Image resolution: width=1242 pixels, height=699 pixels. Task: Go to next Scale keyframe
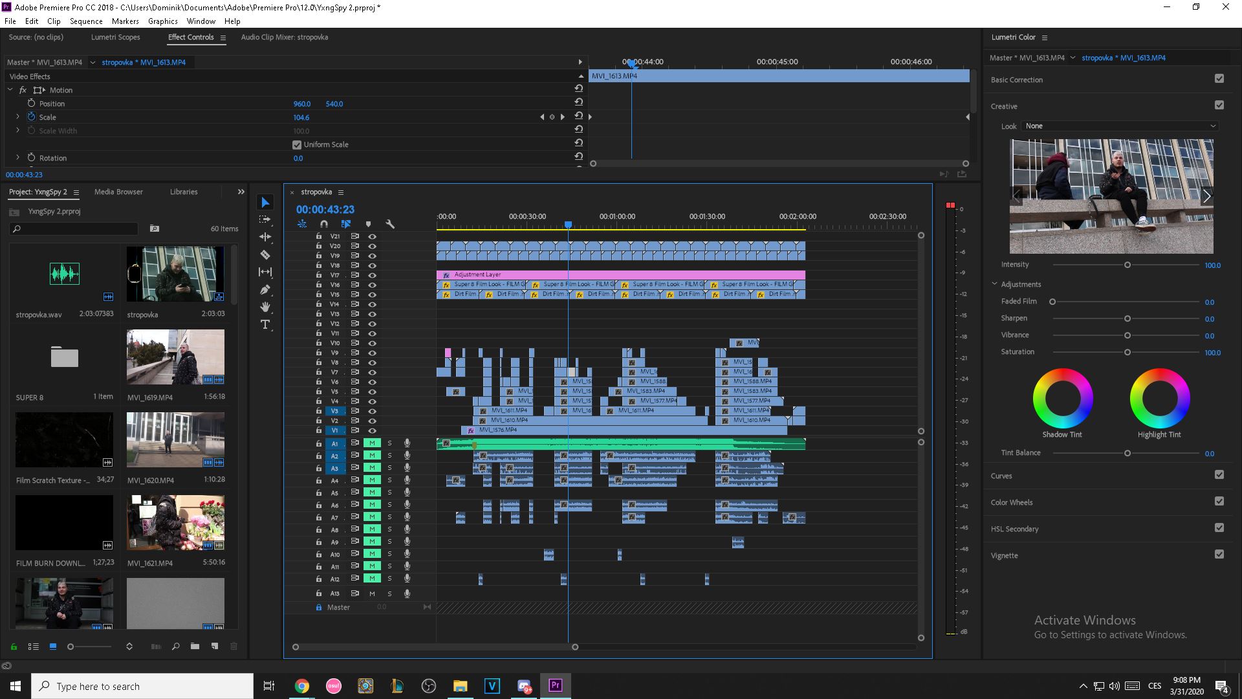[x=562, y=117]
